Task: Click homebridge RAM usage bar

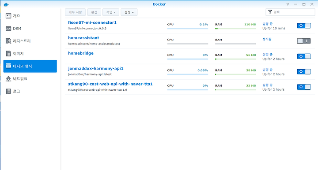Action: [235, 59]
